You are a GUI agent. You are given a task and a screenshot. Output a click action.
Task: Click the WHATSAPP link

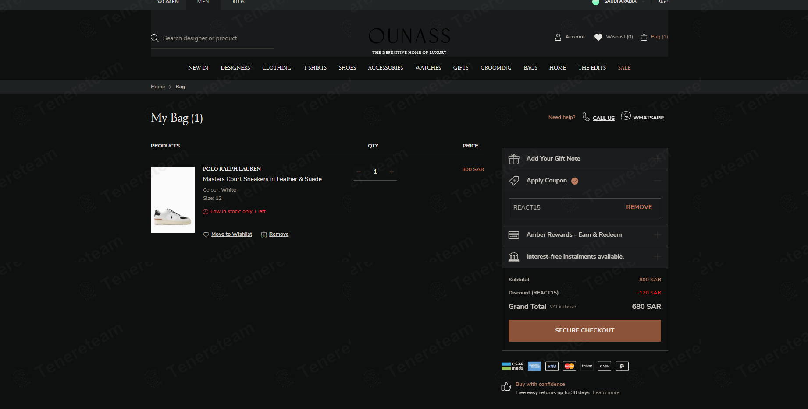click(x=648, y=118)
